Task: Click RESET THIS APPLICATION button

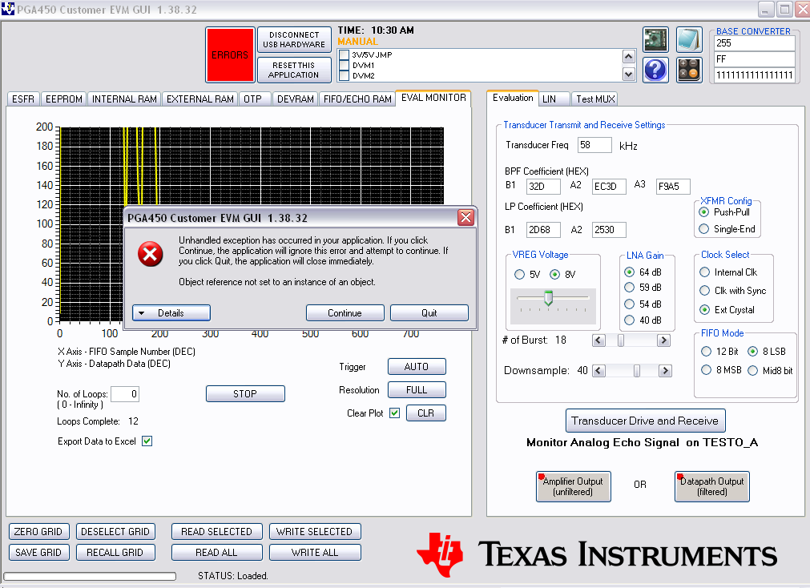Action: coord(294,70)
